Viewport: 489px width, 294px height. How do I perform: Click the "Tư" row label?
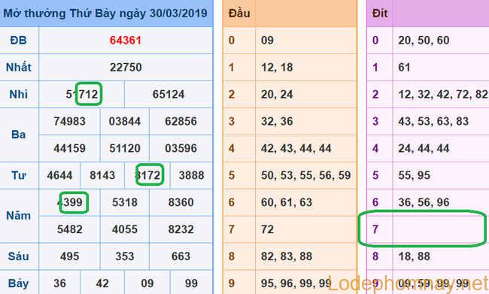18,175
